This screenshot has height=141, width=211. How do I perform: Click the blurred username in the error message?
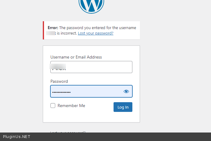click(51, 33)
